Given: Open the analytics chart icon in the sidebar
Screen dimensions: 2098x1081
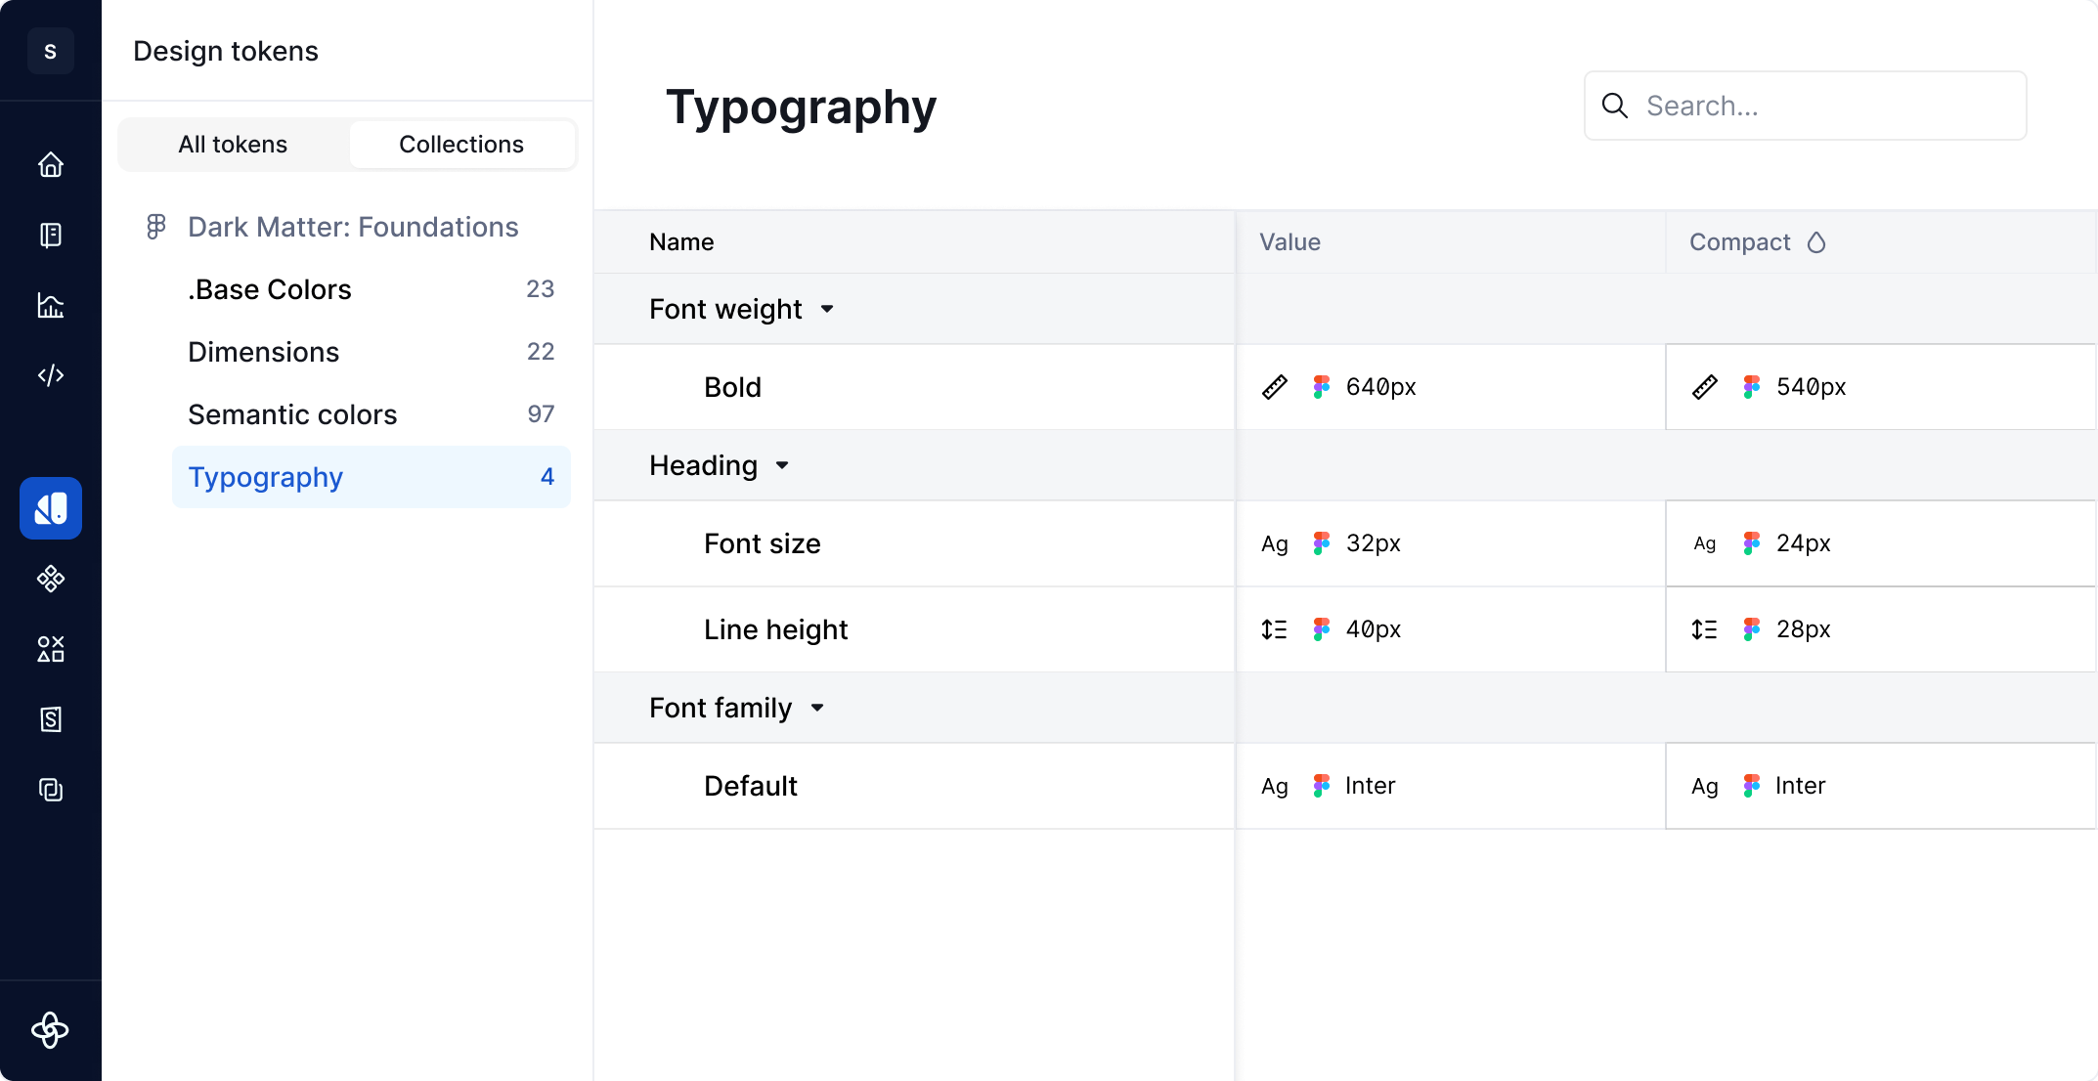Looking at the screenshot, I should click(x=50, y=305).
